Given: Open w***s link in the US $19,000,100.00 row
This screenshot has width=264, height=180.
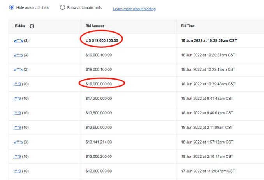Looking at the screenshot, I should coord(18,40).
